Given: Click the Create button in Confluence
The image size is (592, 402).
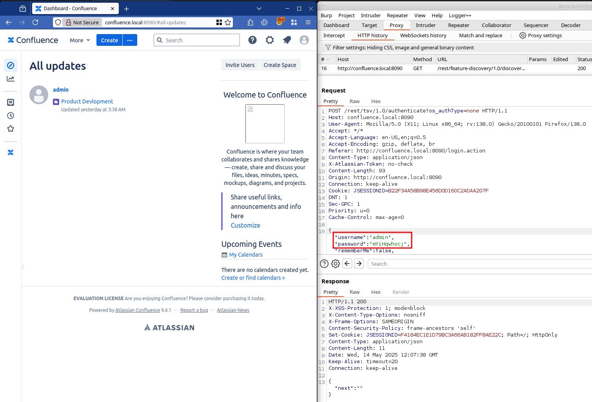Looking at the screenshot, I should click(x=109, y=40).
